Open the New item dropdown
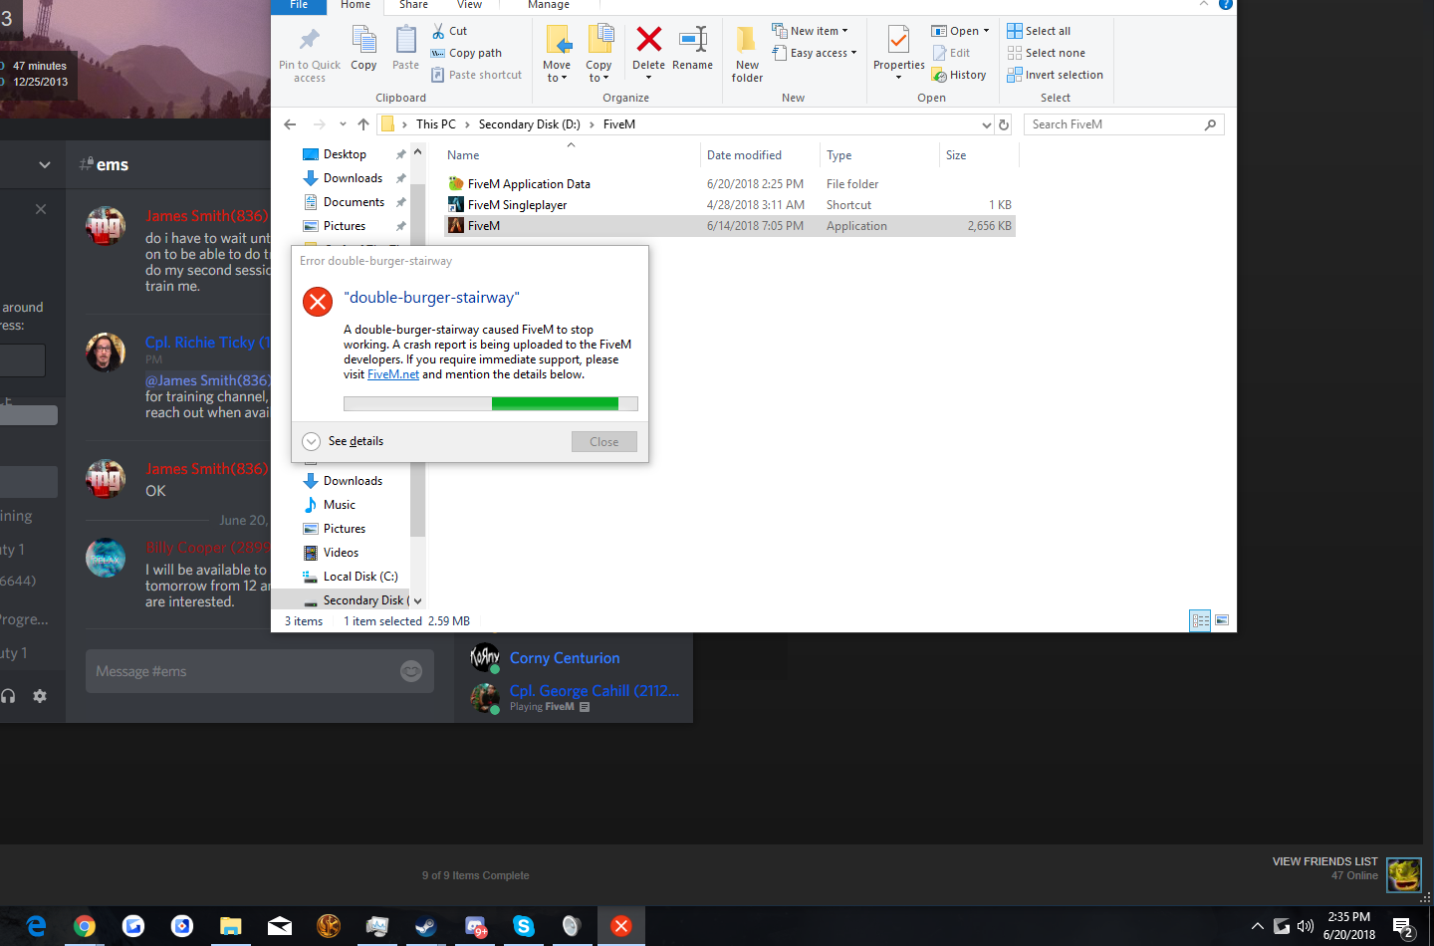Screen dimensions: 1434x946 coord(811,31)
